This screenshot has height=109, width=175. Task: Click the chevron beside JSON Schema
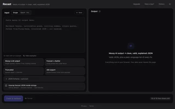tap(6, 79)
